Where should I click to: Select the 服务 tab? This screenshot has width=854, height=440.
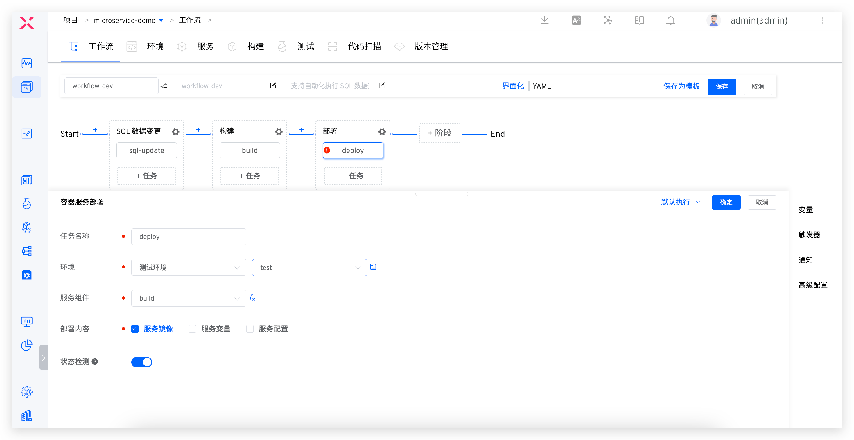tap(195, 46)
